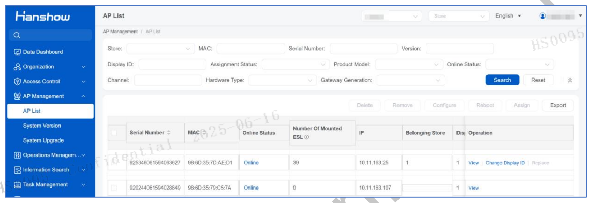Screen dimensions: 590x203
Task: Open Data Dashboard via its monitor icon
Action: click(17, 52)
